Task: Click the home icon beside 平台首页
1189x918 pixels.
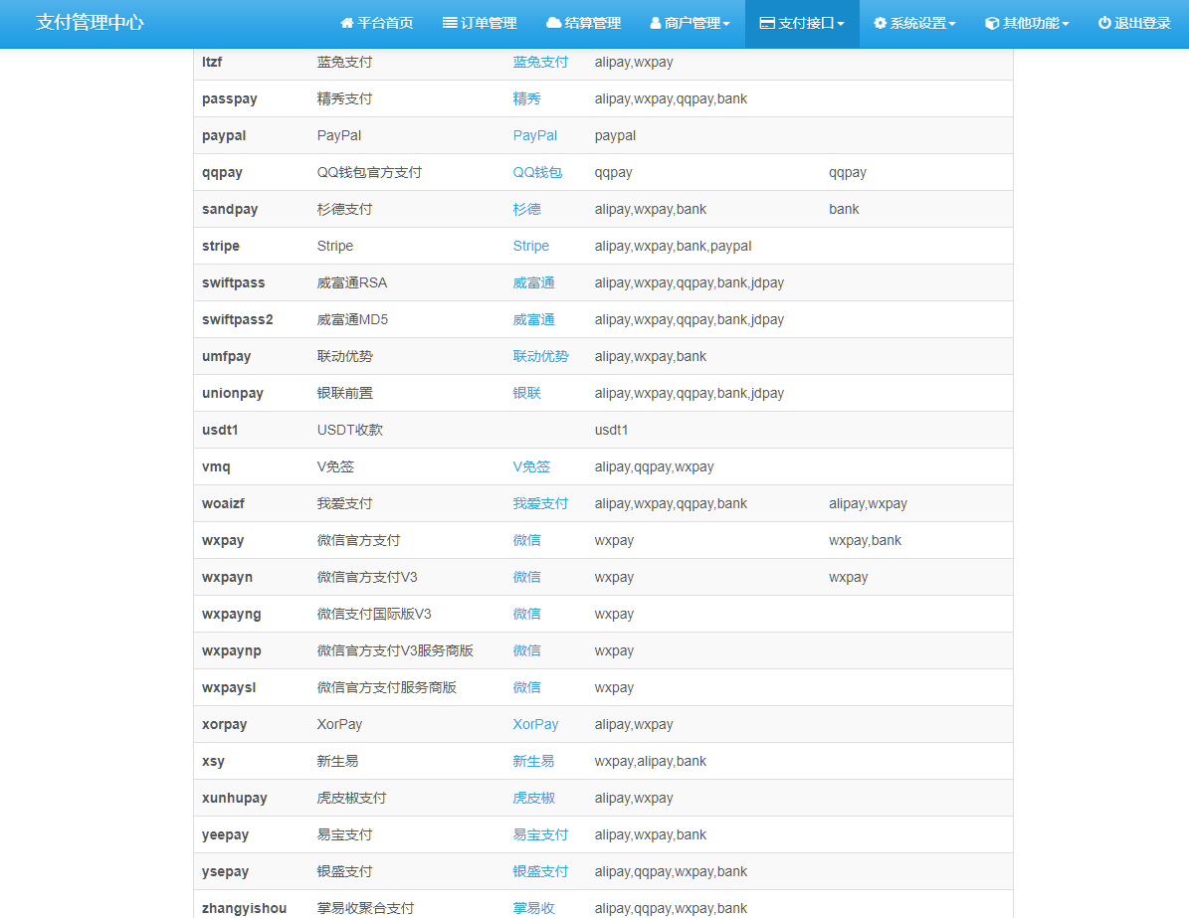Action: point(346,23)
